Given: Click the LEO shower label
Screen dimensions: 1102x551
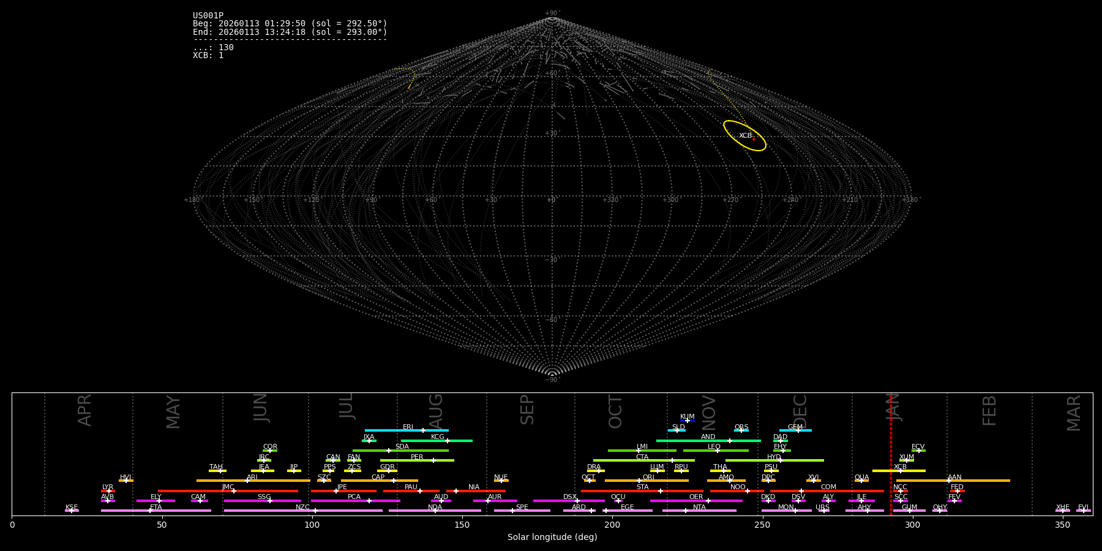Looking at the screenshot, I should 714,447.
